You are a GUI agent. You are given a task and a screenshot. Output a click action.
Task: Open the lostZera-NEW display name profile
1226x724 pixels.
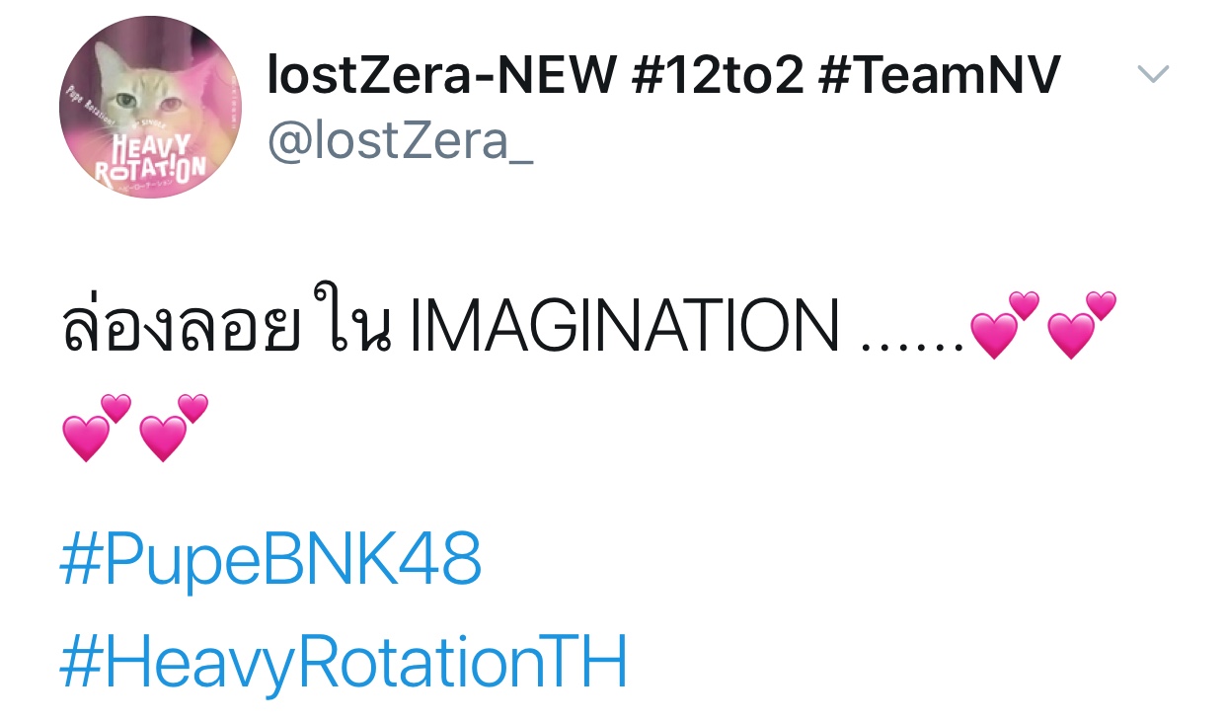click(663, 75)
